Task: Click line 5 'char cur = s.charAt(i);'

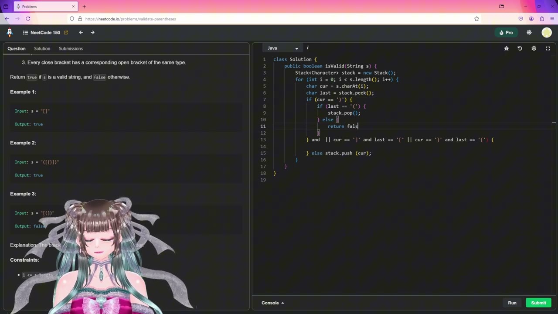Action: pyautogui.click(x=337, y=86)
